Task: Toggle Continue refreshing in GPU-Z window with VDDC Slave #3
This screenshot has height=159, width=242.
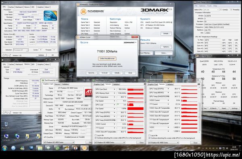Action: coord(149,138)
